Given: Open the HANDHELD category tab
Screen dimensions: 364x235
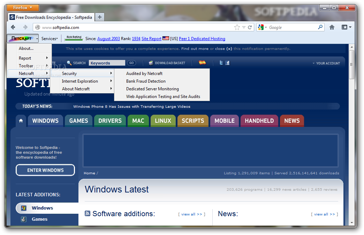Looking at the screenshot, I should click(259, 121).
